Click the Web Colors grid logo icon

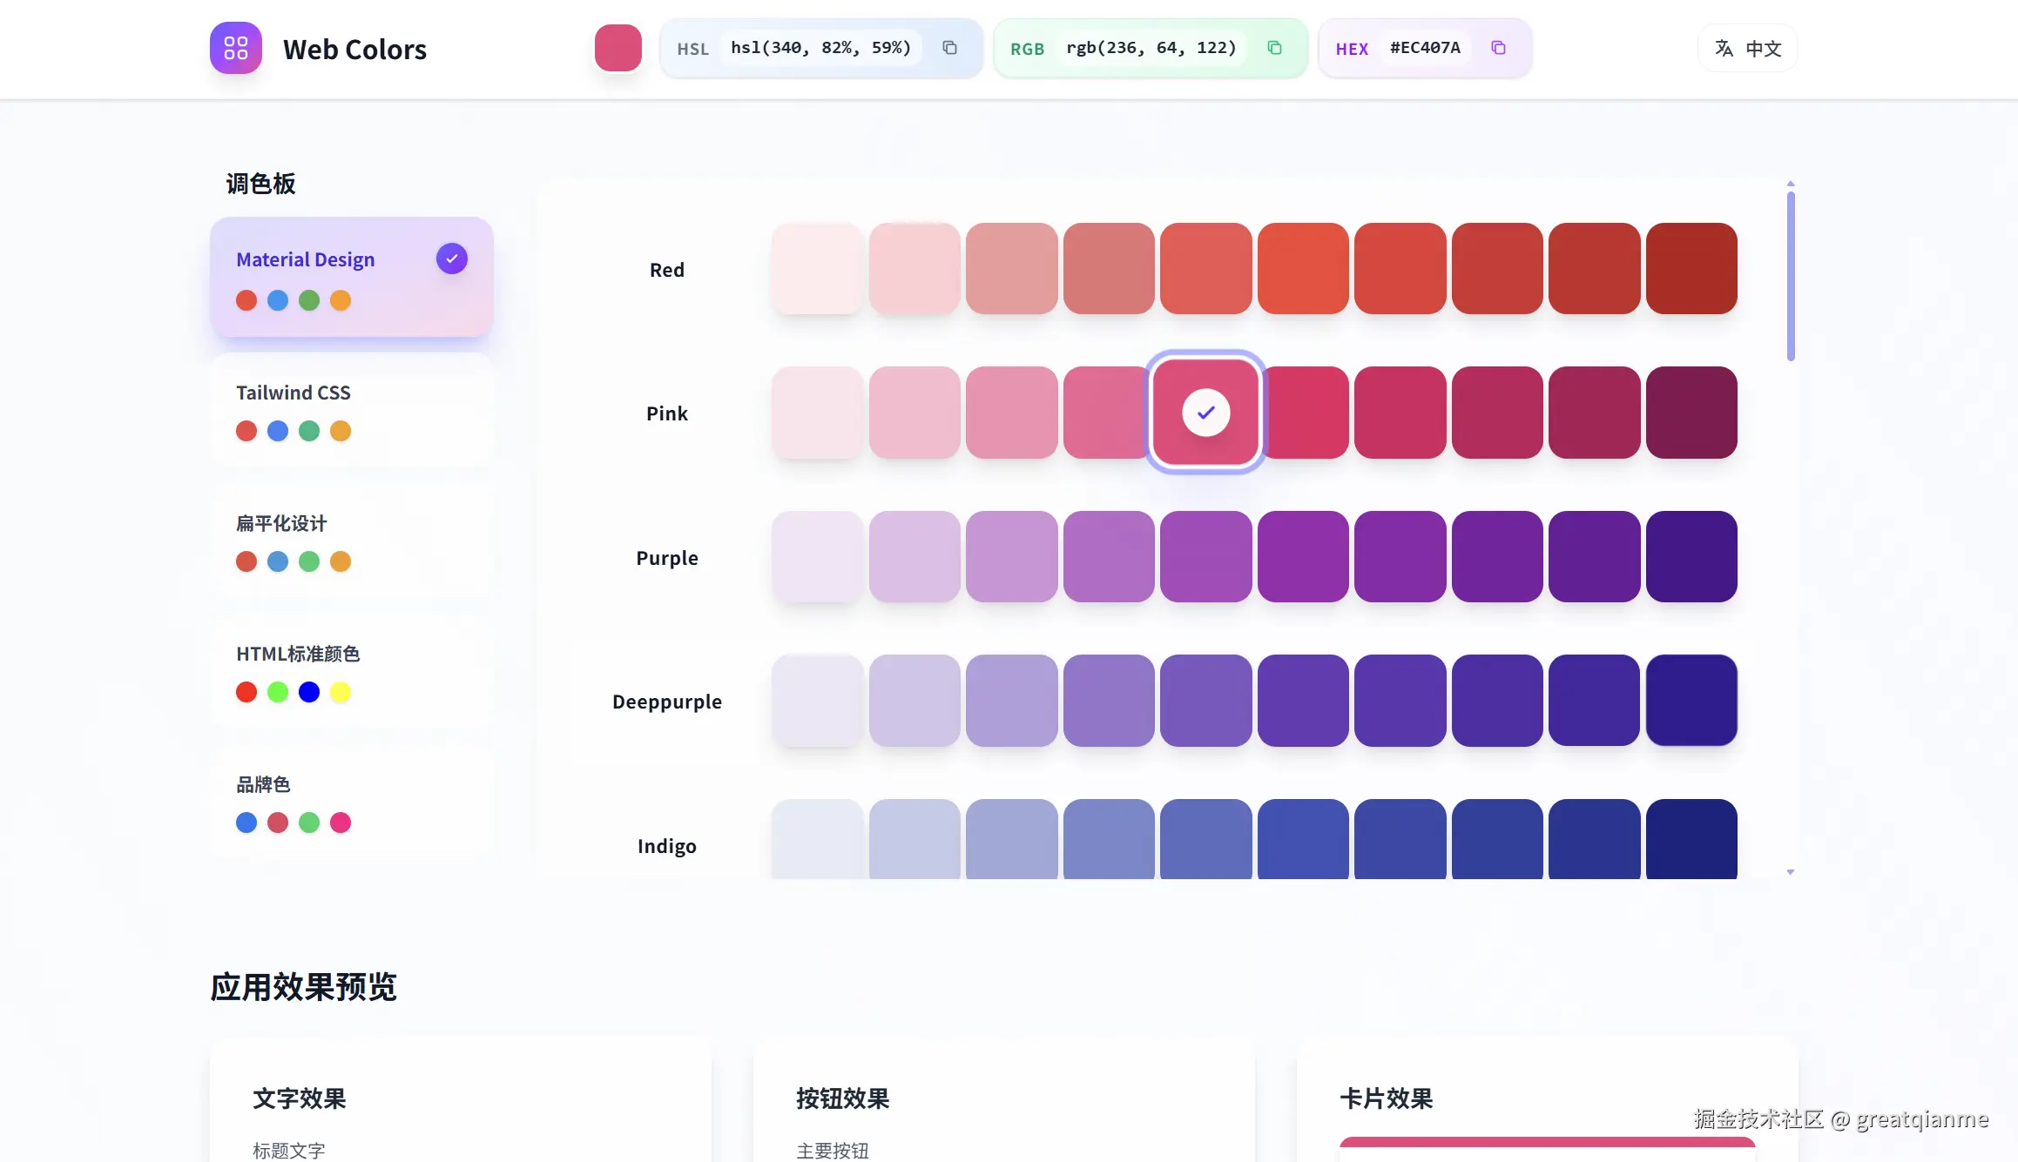(235, 48)
